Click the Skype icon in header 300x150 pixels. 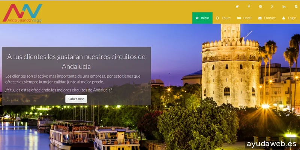[x=295, y=6]
